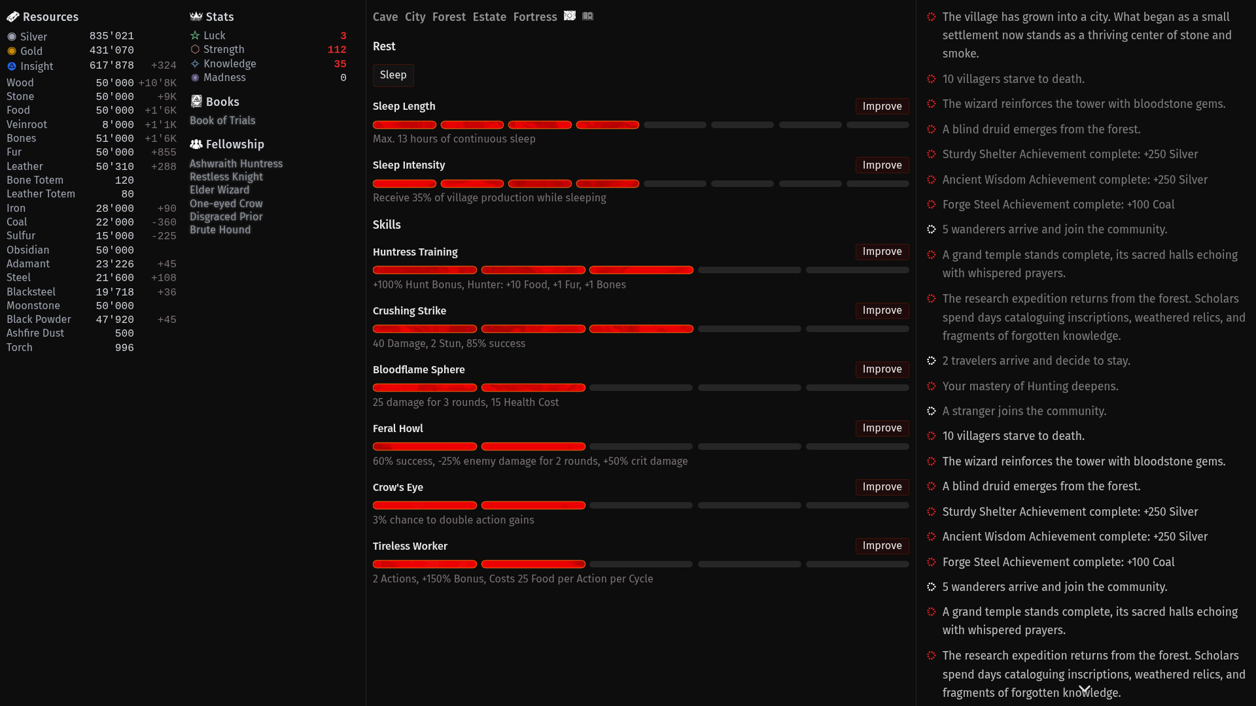Screen dimensions: 1256x706
Task: Click the log scroll-down chevron
Action: click(x=1085, y=690)
